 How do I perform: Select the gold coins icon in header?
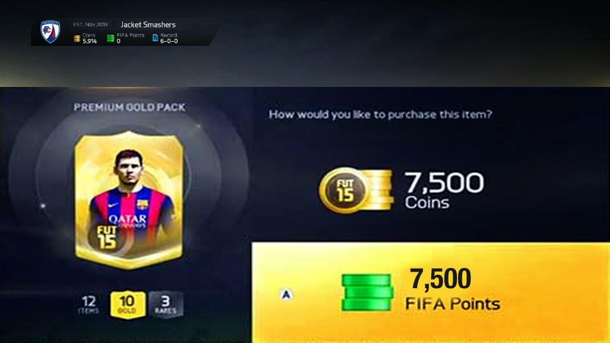[77, 38]
